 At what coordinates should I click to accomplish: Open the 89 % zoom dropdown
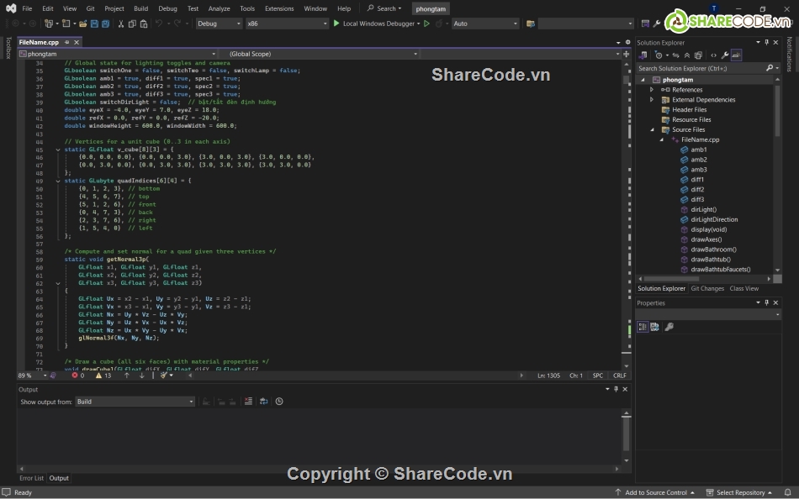pos(33,376)
